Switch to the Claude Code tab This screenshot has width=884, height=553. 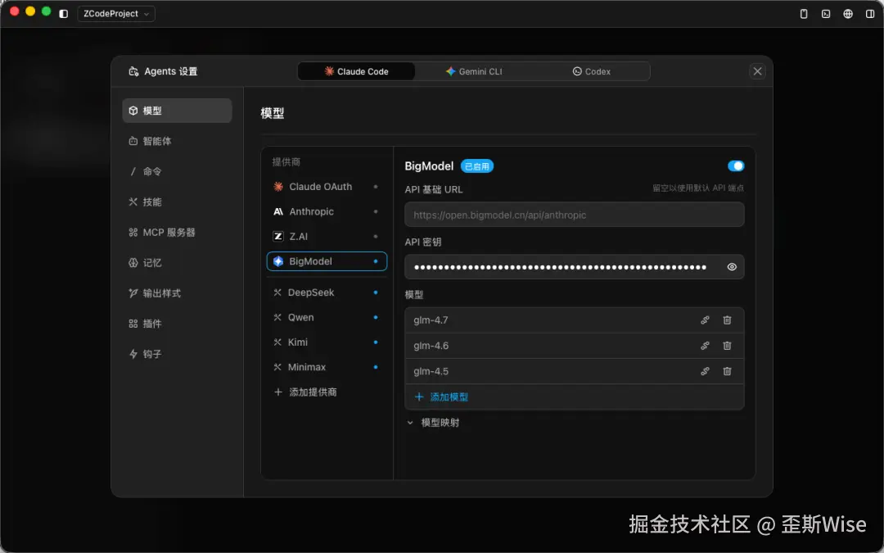[x=356, y=71]
